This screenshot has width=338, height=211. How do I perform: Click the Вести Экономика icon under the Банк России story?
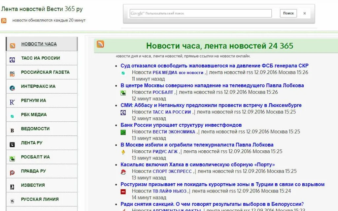click(x=123, y=133)
